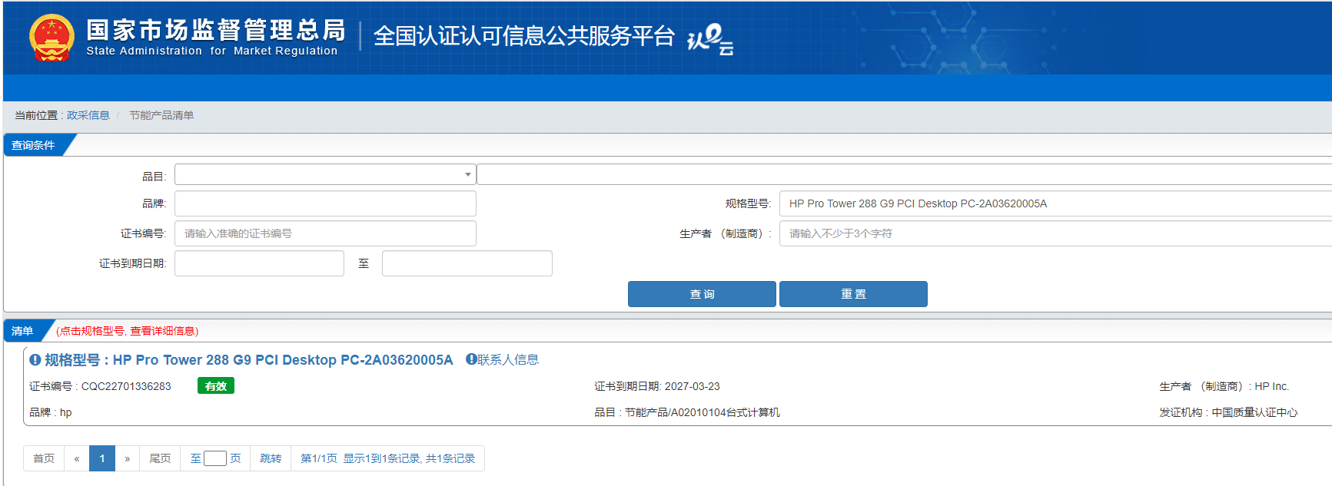Image resolution: width=1332 pixels, height=486 pixels.
Task: Focus the 品牌 input field
Action: pos(325,203)
